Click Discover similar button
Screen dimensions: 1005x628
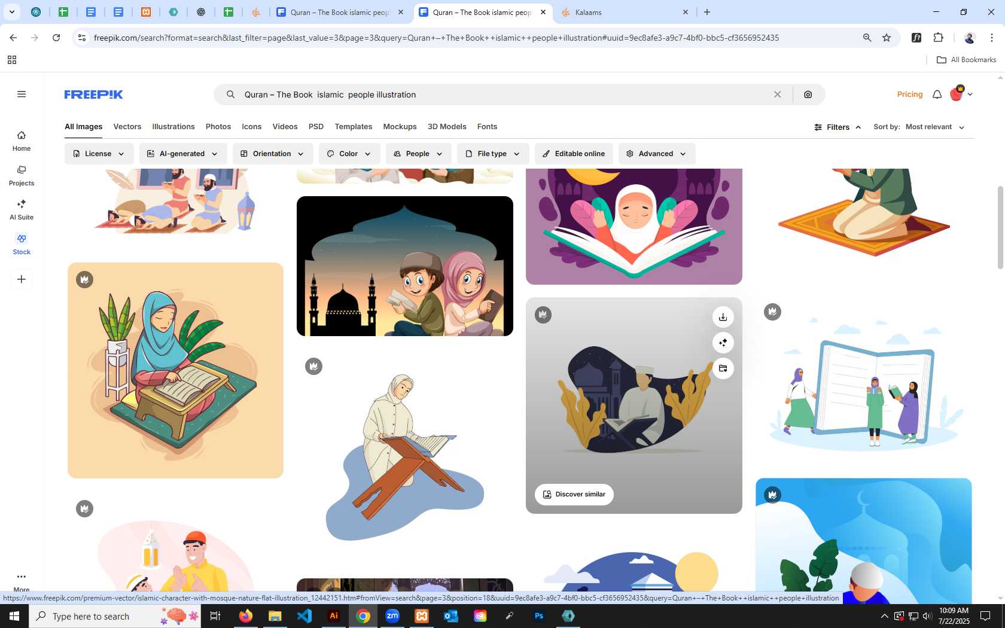(574, 495)
